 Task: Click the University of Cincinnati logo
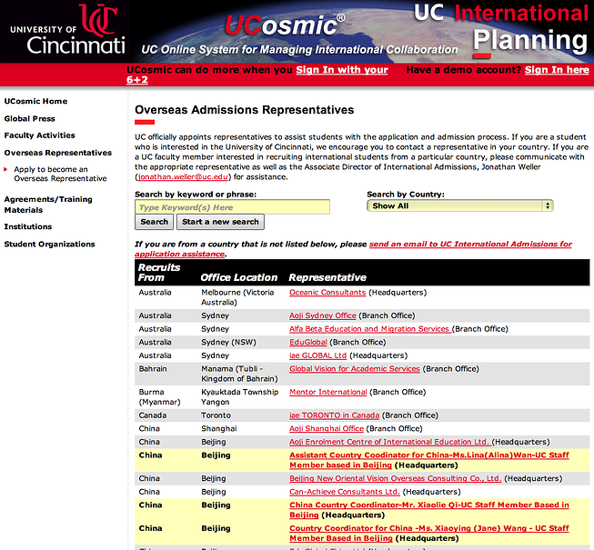(x=64, y=31)
